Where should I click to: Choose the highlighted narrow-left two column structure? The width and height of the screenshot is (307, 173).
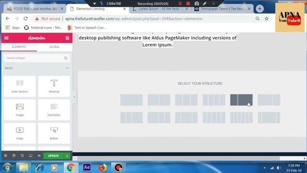[x=241, y=100]
